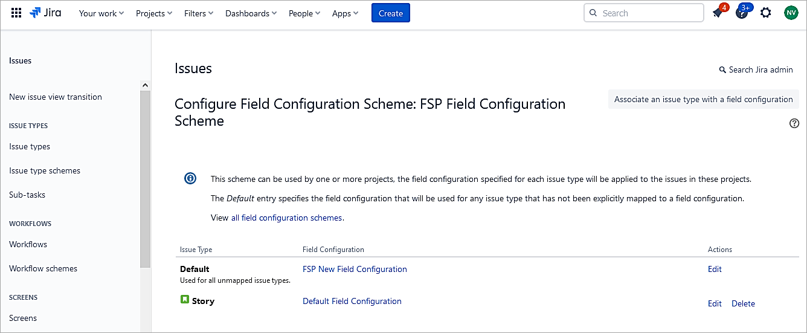
Task: Open the settings gear icon
Action: (x=765, y=13)
